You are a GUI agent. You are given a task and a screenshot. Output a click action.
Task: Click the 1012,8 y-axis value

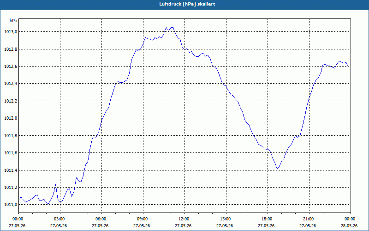(x=11, y=49)
